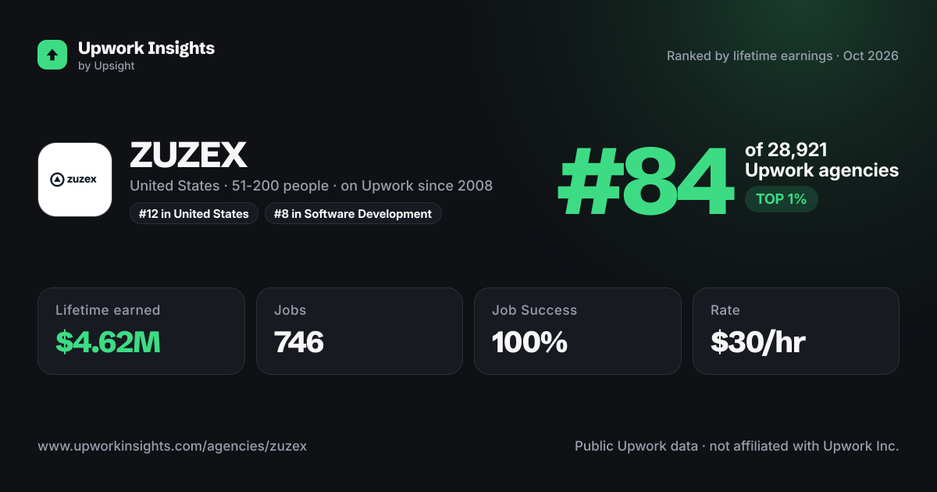Click the "by Upsight" subtitle
This screenshot has height=492, width=937.
pos(106,66)
